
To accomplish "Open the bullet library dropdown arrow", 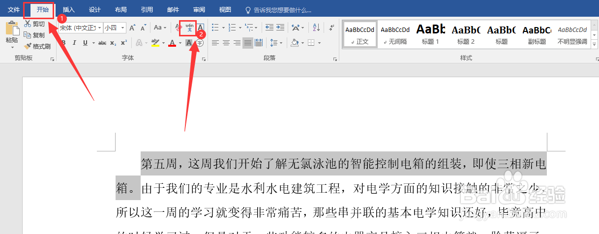I will point(223,28).
